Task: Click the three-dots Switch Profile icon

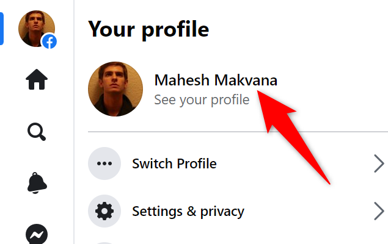Action: point(104,163)
